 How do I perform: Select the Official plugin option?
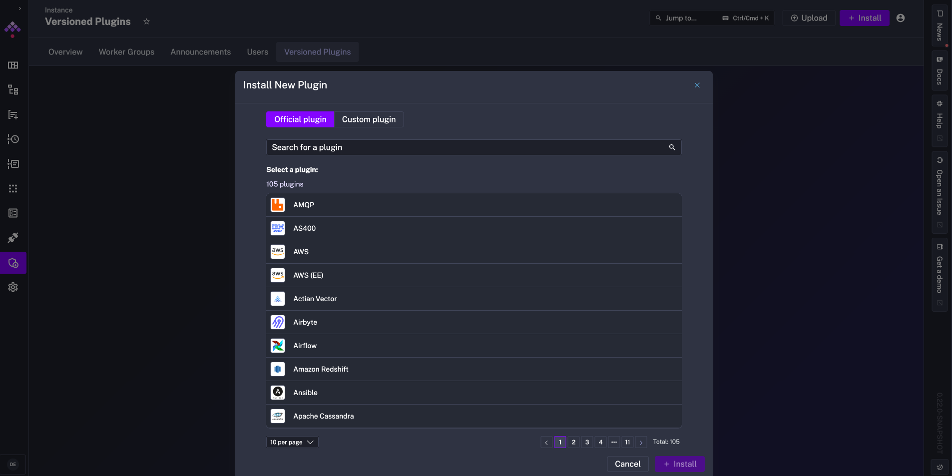point(300,119)
